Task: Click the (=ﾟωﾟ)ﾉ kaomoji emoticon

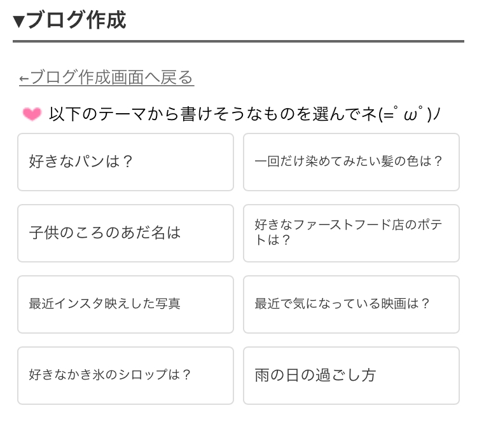Action: [x=410, y=114]
